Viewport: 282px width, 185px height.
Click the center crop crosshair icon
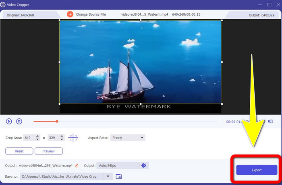tap(73, 138)
